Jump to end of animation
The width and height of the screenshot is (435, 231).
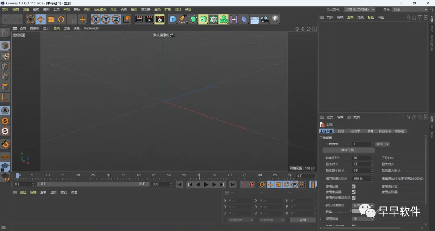tap(233, 184)
